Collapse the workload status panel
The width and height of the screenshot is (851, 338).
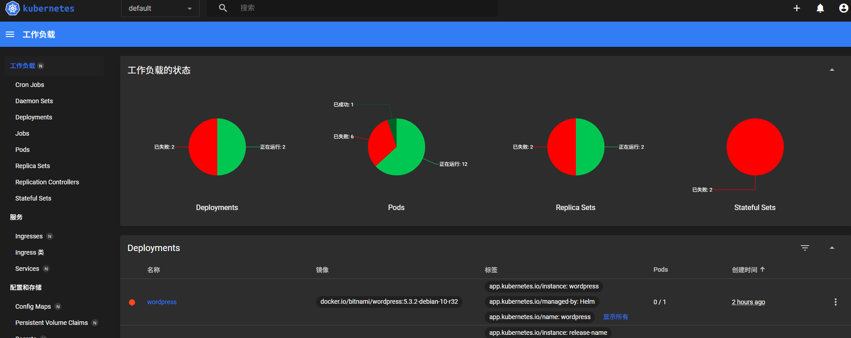832,70
